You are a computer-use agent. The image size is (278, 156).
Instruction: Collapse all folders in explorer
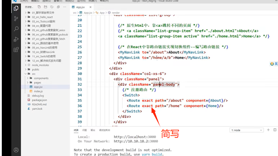click(58, 7)
